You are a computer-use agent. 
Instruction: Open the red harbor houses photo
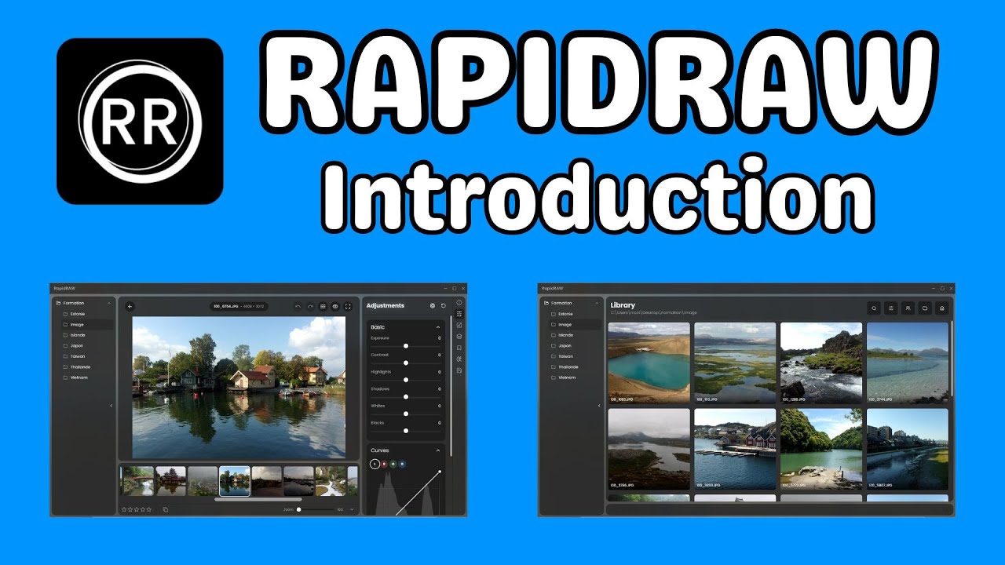click(x=735, y=449)
